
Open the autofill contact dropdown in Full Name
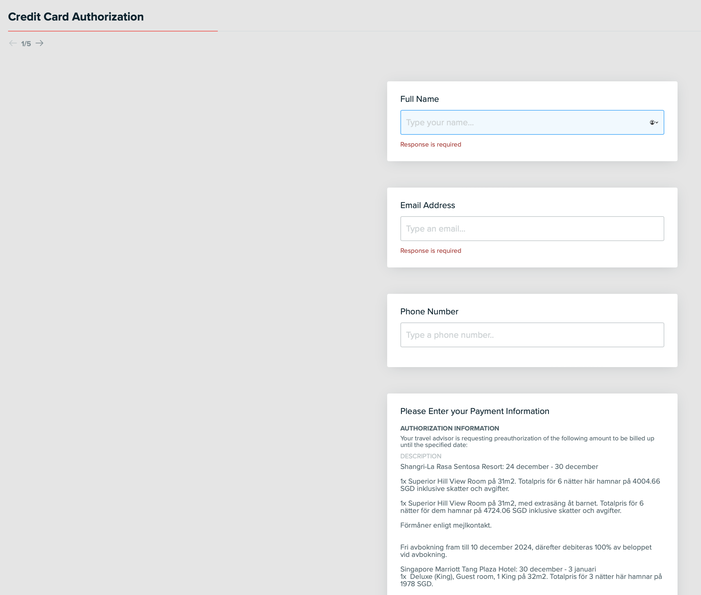coord(654,122)
